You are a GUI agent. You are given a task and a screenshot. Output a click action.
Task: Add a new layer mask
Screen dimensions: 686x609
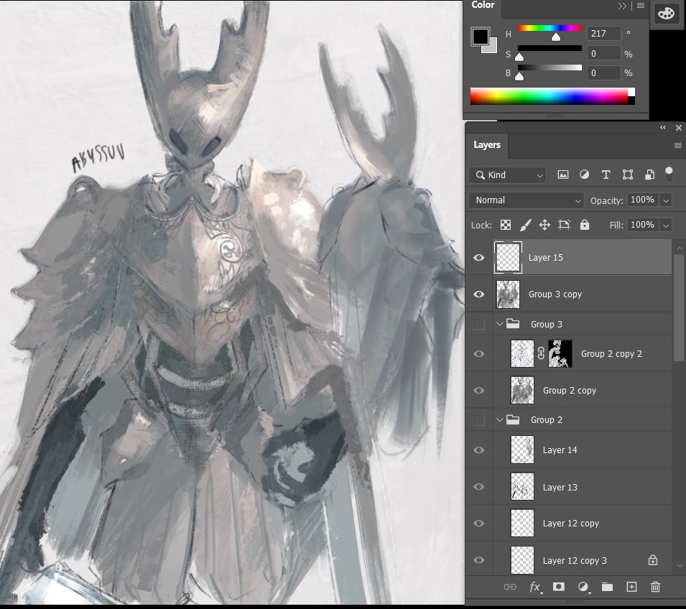[559, 587]
